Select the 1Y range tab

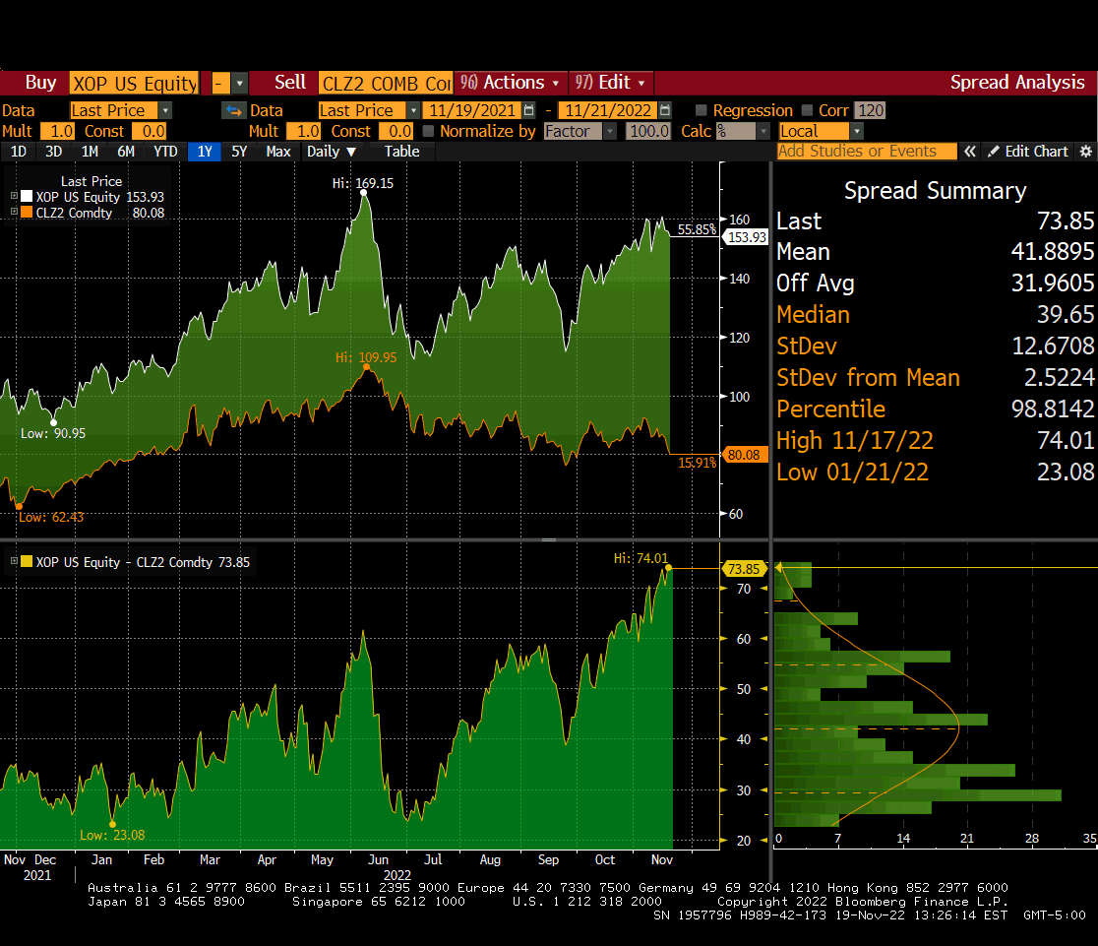205,152
